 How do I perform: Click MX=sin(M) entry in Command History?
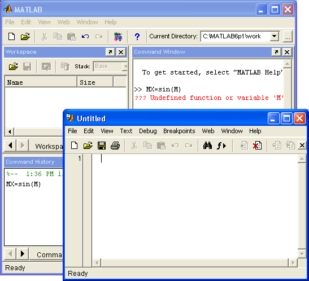pos(24,184)
